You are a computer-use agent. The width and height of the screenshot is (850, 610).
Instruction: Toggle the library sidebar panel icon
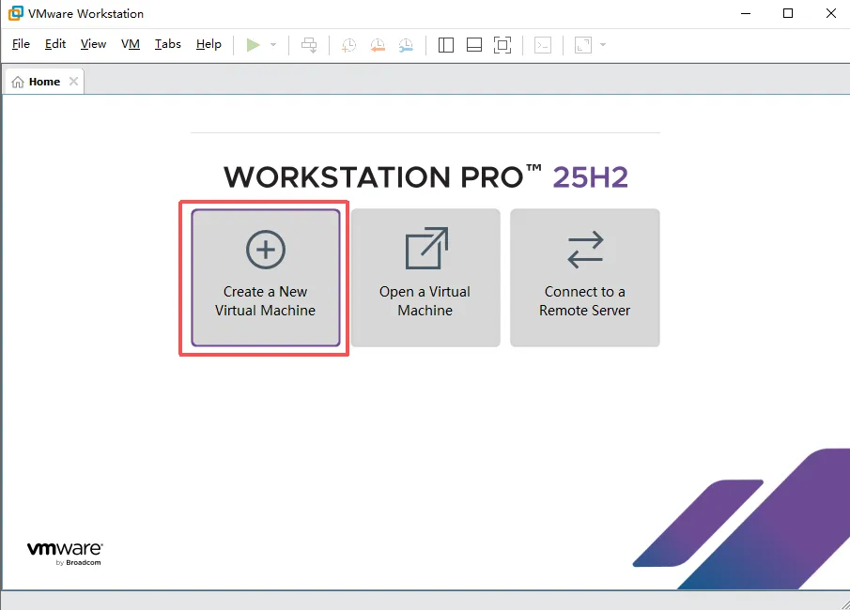(445, 45)
